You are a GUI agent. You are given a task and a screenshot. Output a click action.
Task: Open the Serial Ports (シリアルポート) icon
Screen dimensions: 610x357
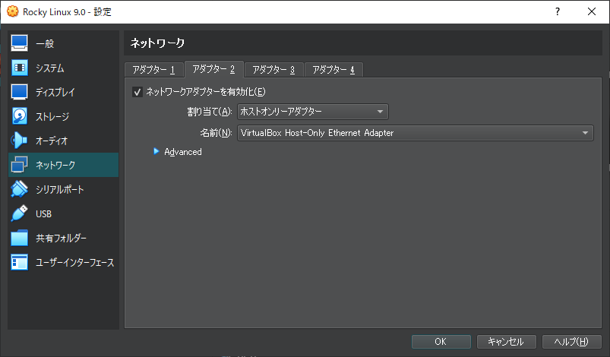pos(19,189)
